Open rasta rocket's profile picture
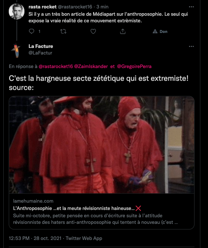 click(16, 11)
